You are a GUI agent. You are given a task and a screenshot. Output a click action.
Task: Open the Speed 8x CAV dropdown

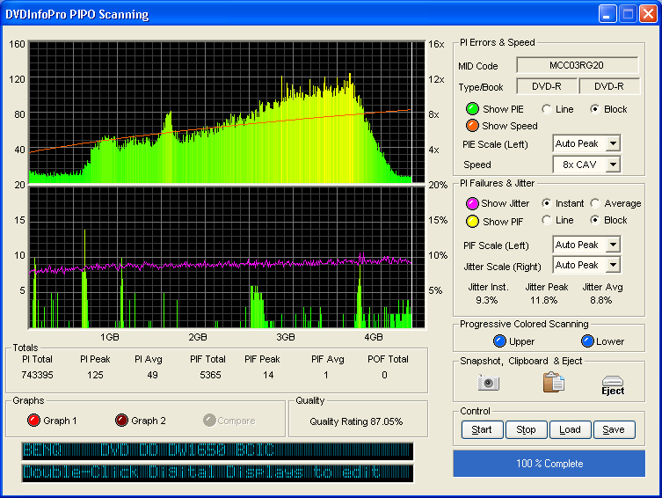click(613, 165)
